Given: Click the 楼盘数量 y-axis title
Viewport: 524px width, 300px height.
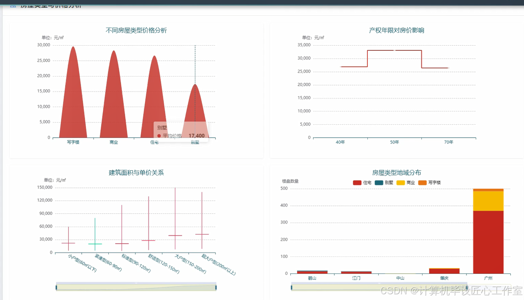Looking at the screenshot, I should [290, 181].
